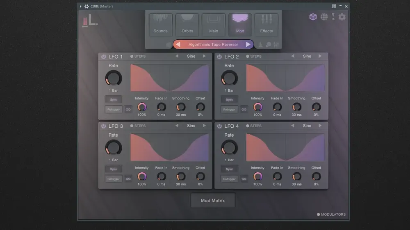Click LFO 4 Offset knob
The height and width of the screenshot is (230, 410).
click(x=316, y=176)
